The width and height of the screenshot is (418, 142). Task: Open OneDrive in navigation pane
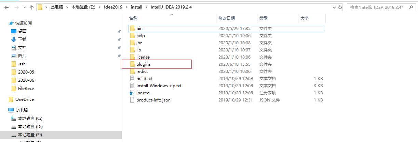pyautogui.click(x=25, y=99)
